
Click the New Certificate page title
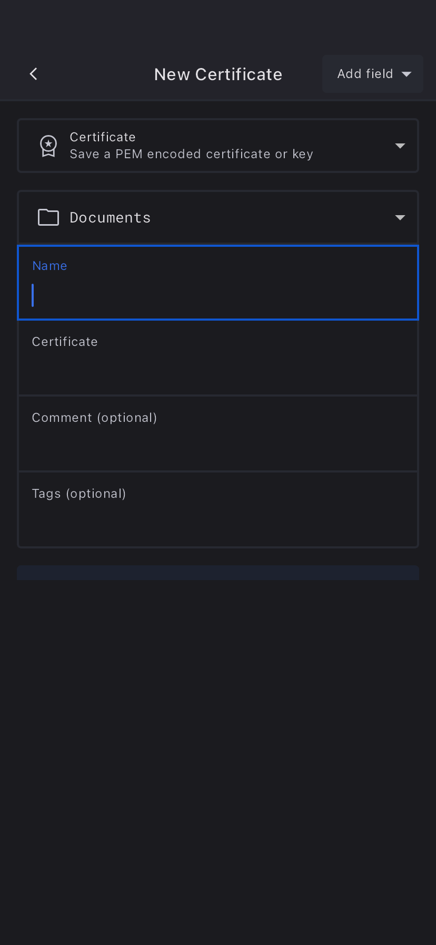[218, 74]
